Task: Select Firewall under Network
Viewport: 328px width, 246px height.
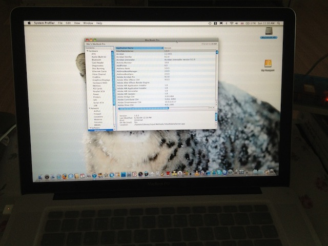Action: (97, 114)
